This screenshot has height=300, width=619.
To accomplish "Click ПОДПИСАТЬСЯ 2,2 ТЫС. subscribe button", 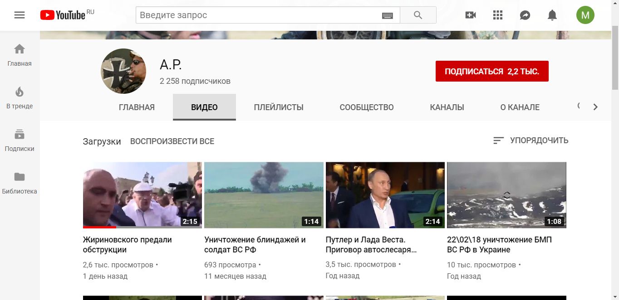I will 492,71.
